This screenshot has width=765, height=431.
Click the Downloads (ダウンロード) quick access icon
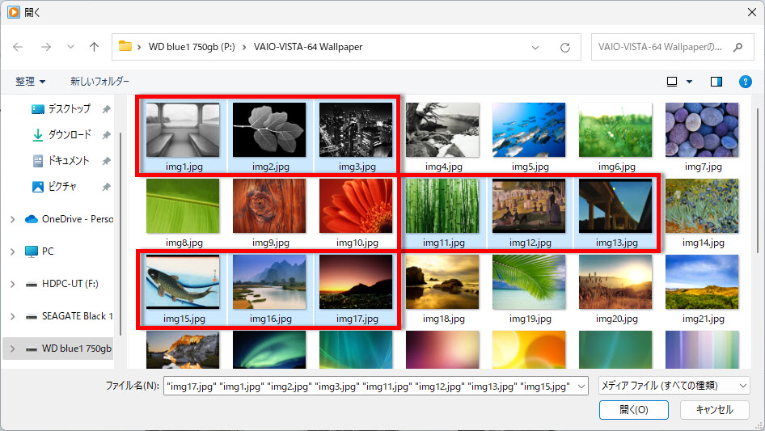pos(38,135)
